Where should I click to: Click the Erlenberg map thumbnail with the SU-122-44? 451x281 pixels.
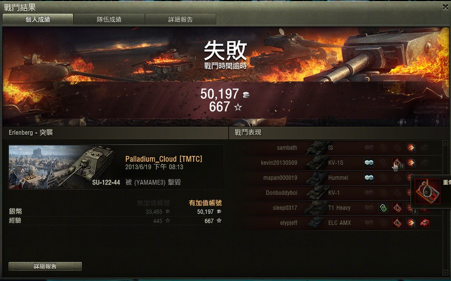(65, 167)
